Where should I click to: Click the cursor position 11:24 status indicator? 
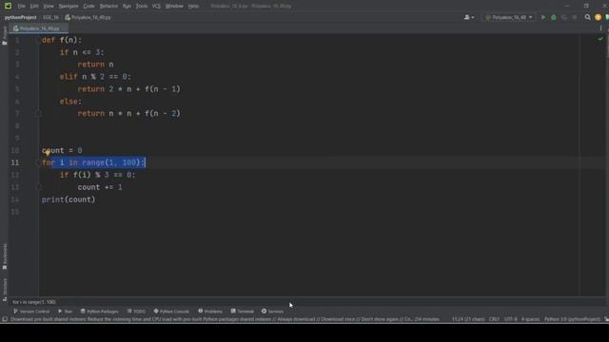click(468, 319)
